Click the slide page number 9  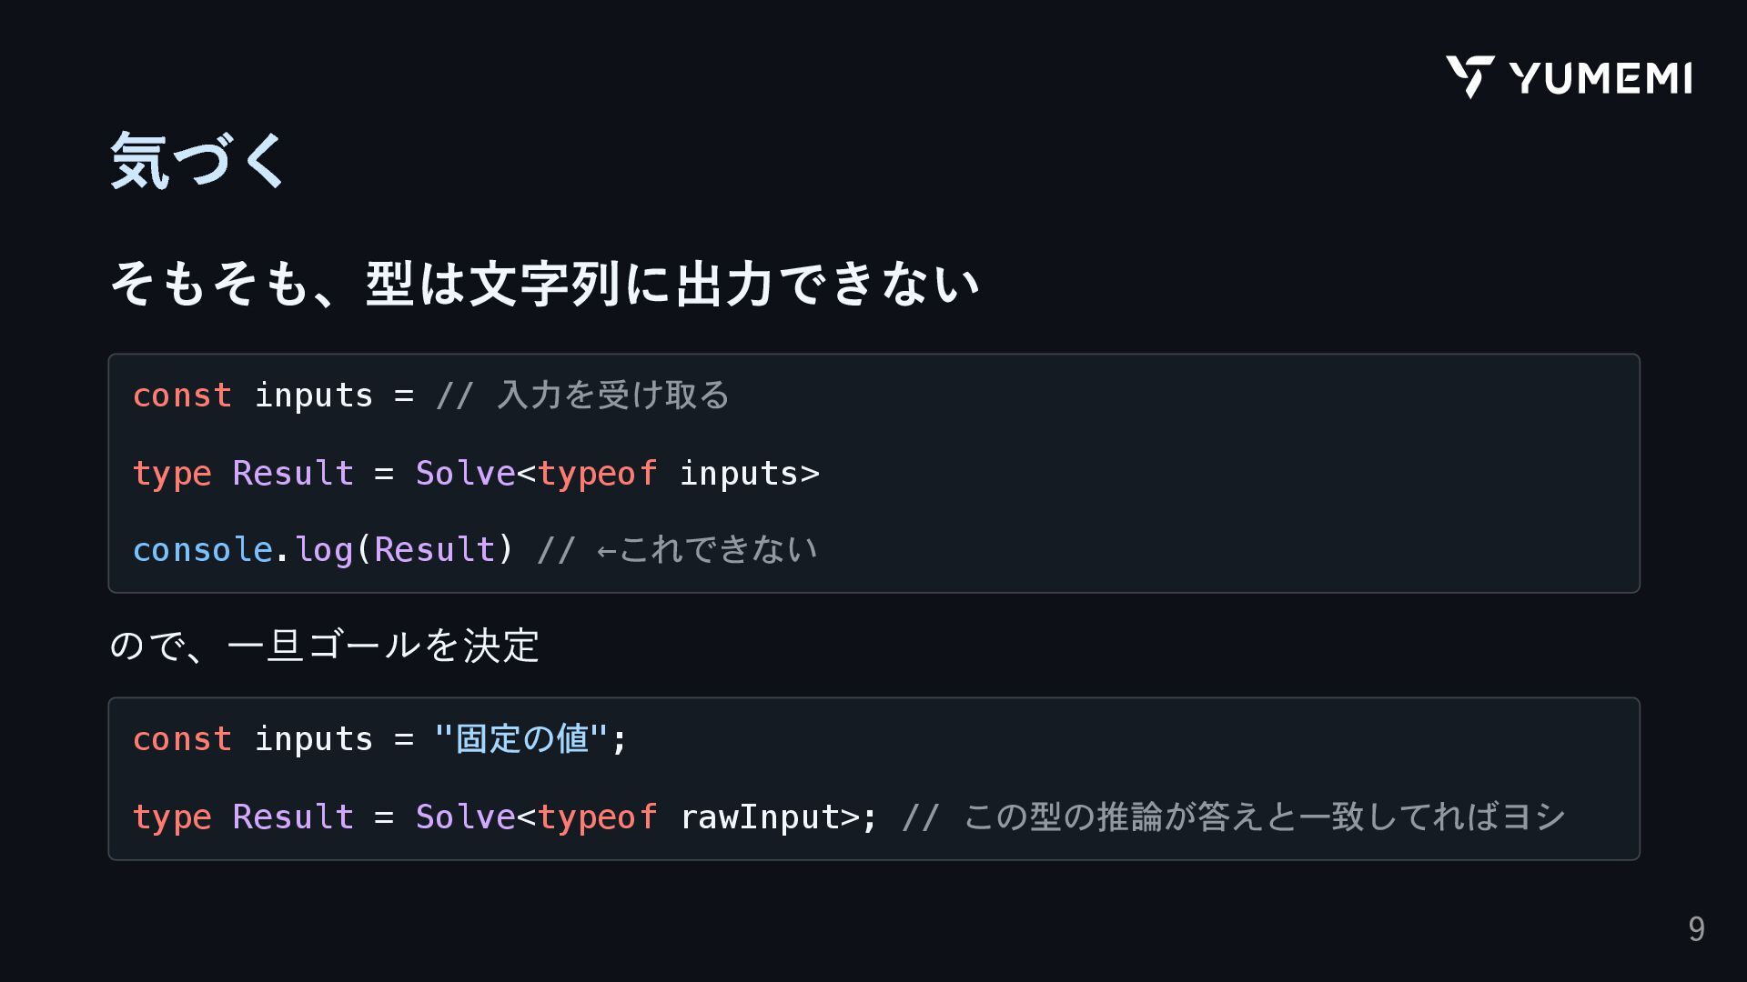tap(1696, 929)
